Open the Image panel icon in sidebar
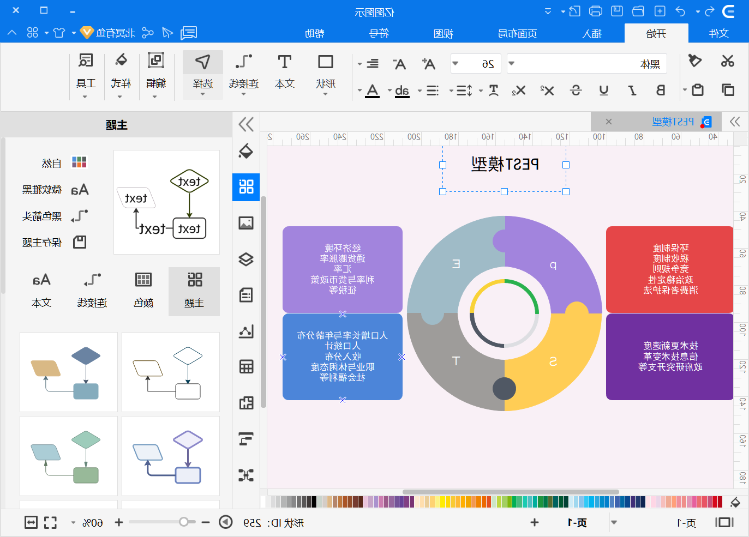This screenshot has height=537, width=749. [x=246, y=223]
